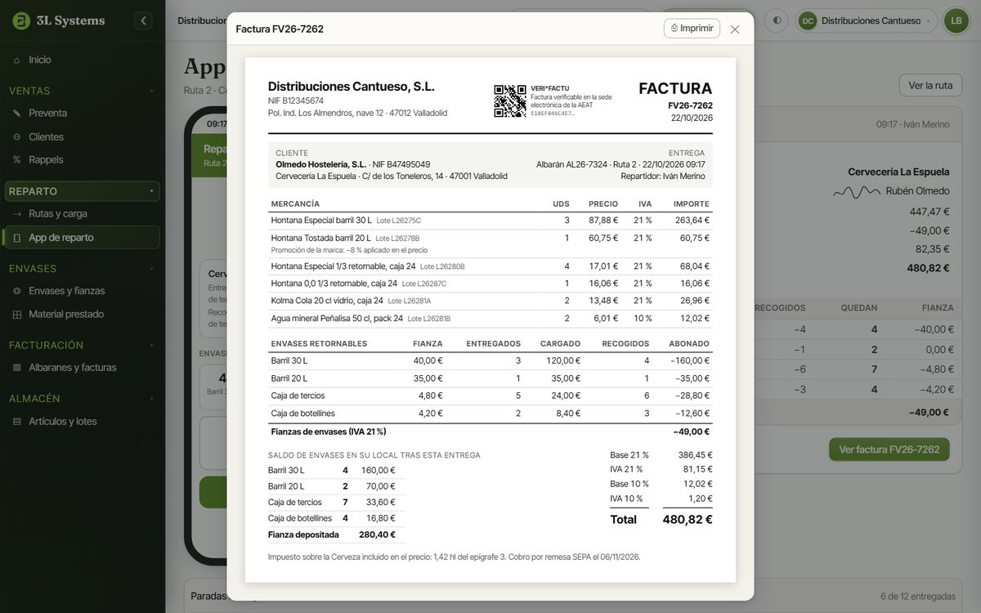
Task: Open Inicio in the sidebar
Action: [x=82, y=60]
